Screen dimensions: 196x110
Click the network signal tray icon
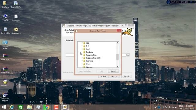pyautogui.click(x=173, y=107)
